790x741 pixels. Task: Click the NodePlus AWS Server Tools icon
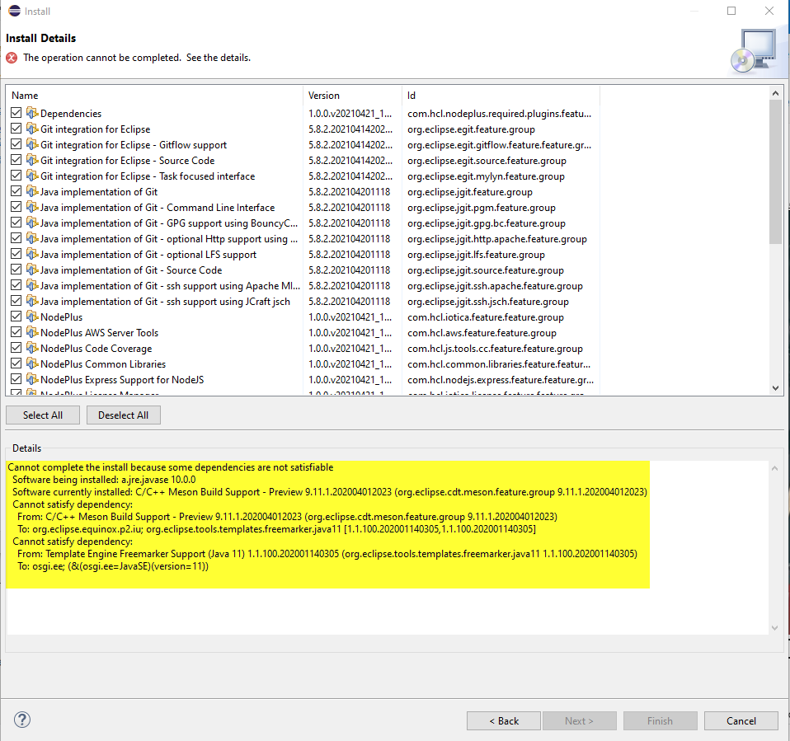coord(32,332)
